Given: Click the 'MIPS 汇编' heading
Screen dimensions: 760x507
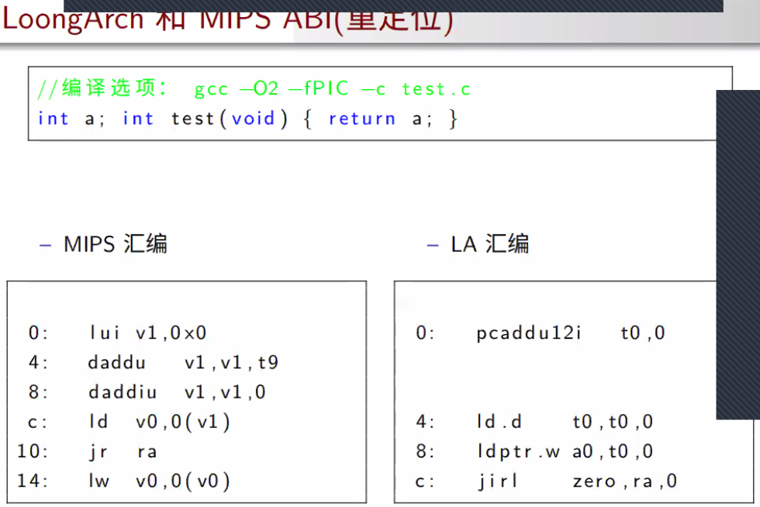Looking at the screenshot, I should click(x=116, y=243).
